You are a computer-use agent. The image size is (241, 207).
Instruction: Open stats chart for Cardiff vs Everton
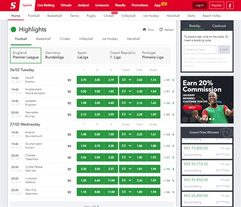pos(69,80)
